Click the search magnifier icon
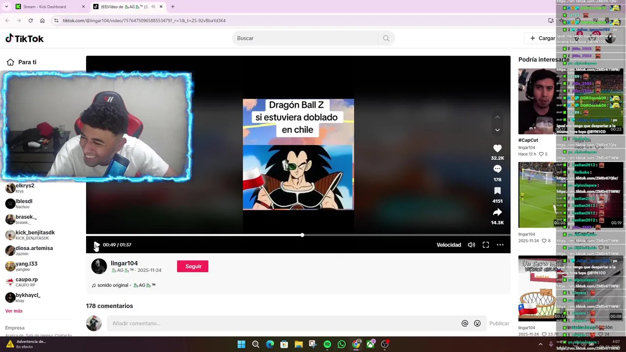The image size is (626, 352). (386, 38)
